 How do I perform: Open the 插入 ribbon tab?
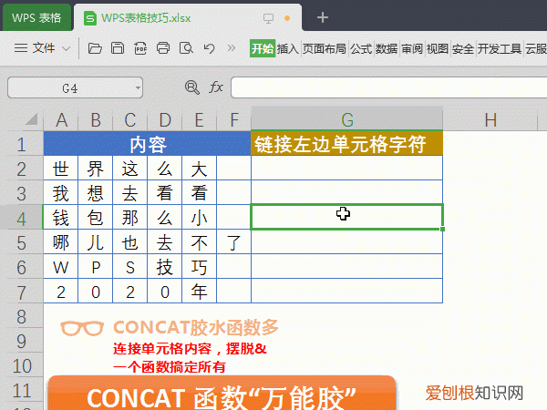click(288, 48)
